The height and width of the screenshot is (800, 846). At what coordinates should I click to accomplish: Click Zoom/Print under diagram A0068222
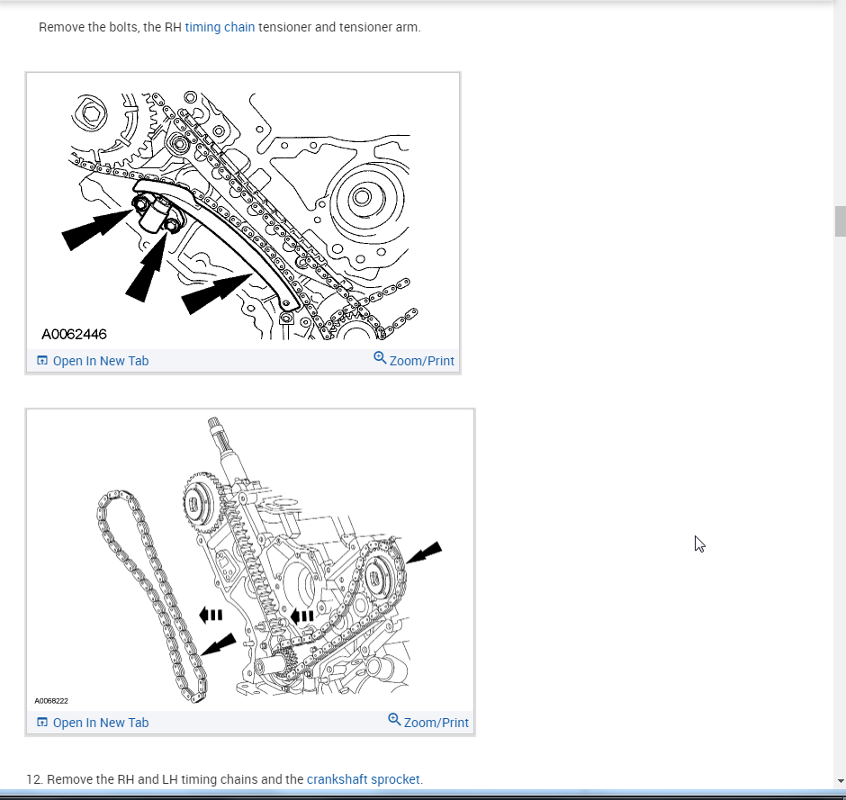click(436, 723)
